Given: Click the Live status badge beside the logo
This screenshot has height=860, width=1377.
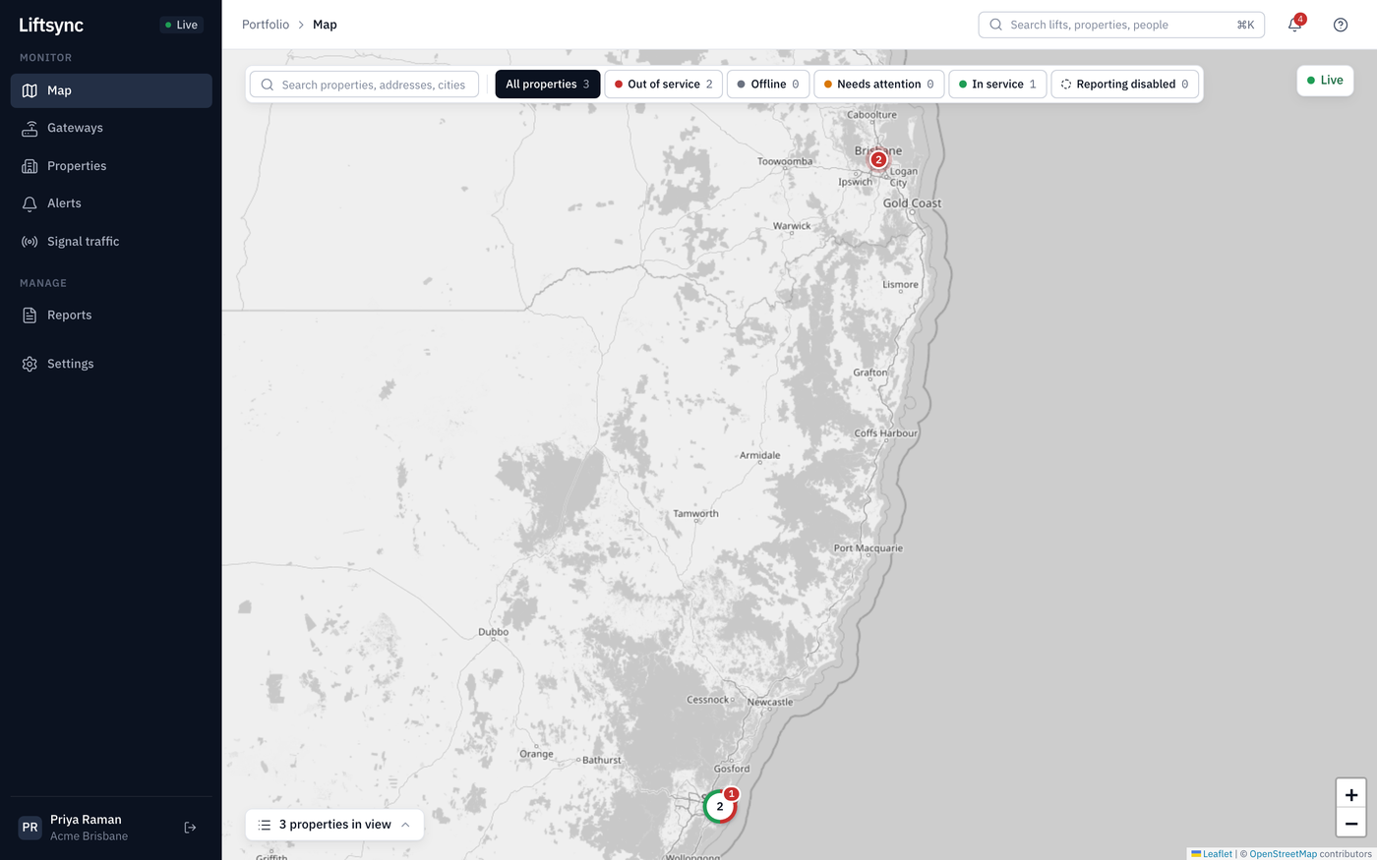Looking at the screenshot, I should click(x=182, y=25).
